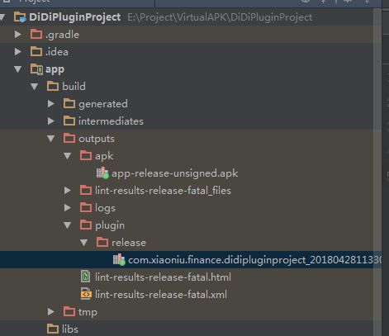Click the project path E:\Project\VirtualAPK text

220,17
